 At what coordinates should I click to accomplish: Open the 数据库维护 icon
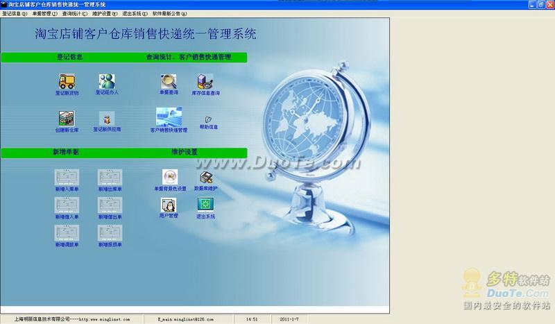tap(205, 177)
